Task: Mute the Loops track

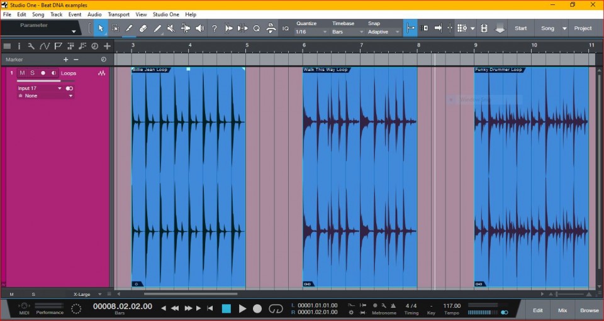Action: (23, 73)
